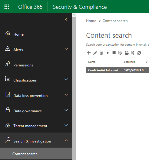Expand the Alerts section chevron
149x160 pixels.
tap(66, 49)
